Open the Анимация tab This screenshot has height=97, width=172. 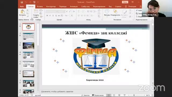click(74, 6)
